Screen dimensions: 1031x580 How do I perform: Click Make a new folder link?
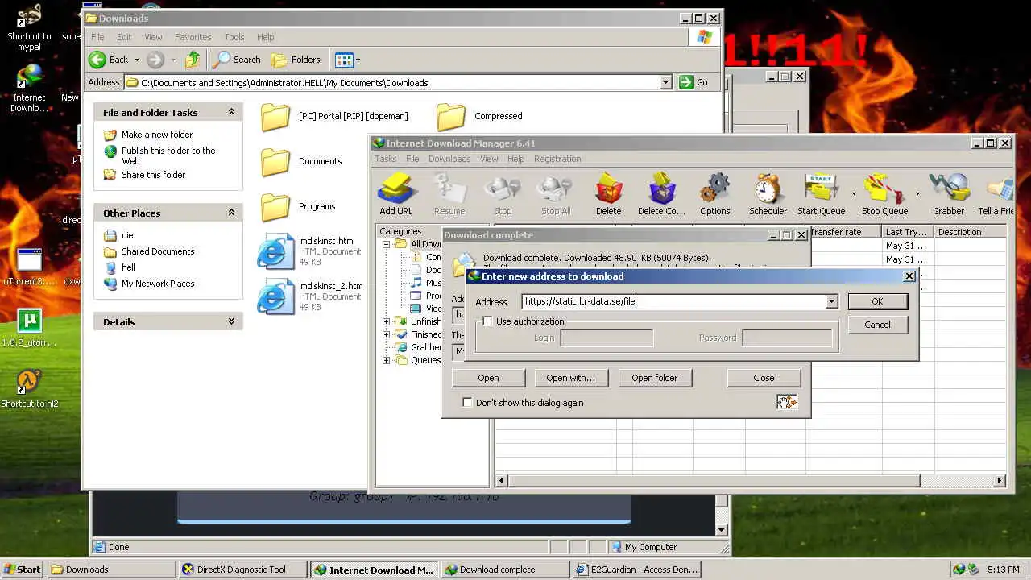point(157,135)
